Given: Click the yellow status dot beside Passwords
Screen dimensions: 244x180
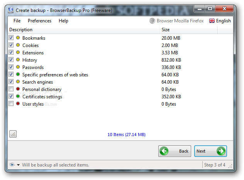Looking at the screenshot, I should click(18, 67).
